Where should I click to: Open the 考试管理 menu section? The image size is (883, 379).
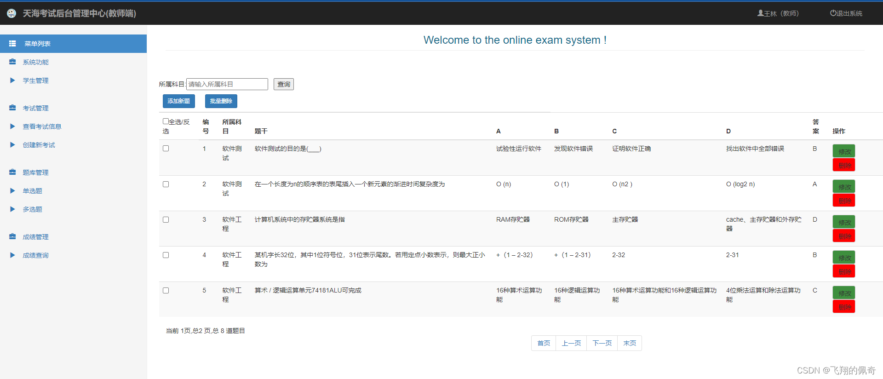(x=35, y=108)
